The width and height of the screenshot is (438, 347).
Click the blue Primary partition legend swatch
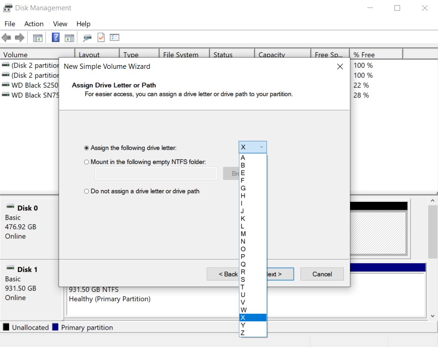(55, 327)
